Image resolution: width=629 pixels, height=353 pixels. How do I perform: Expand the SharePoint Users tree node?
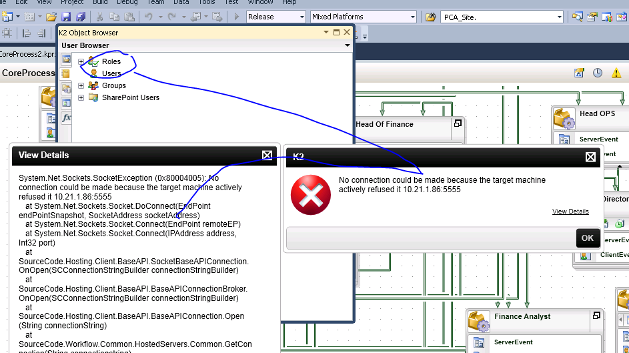click(81, 97)
